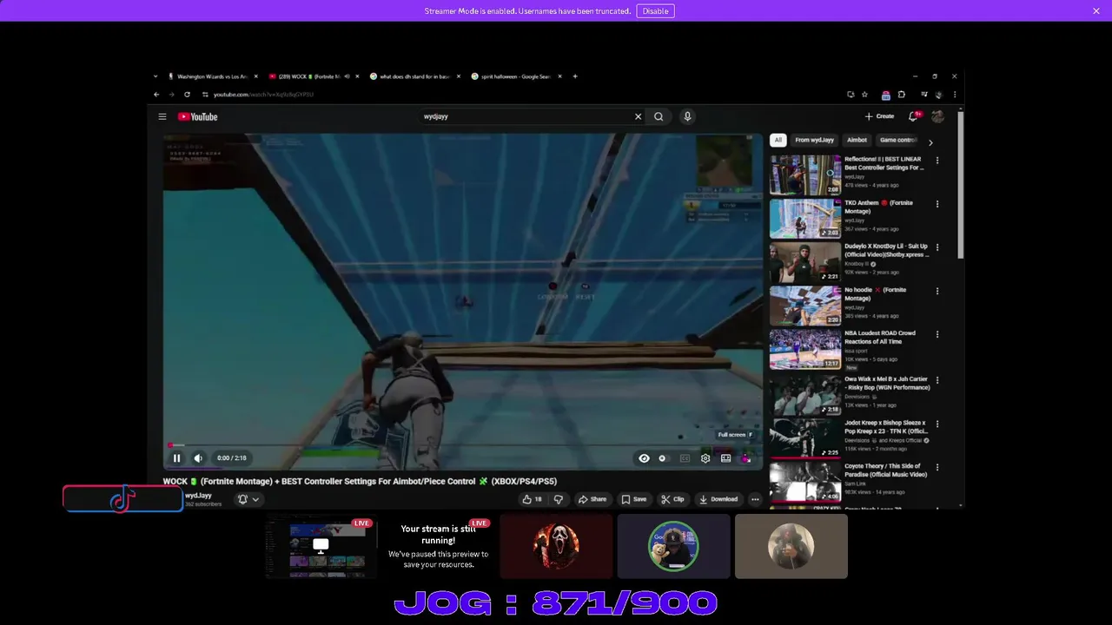The width and height of the screenshot is (1112, 625).
Task: Open the YouTube hamburger guide menu
Action: [x=162, y=116]
